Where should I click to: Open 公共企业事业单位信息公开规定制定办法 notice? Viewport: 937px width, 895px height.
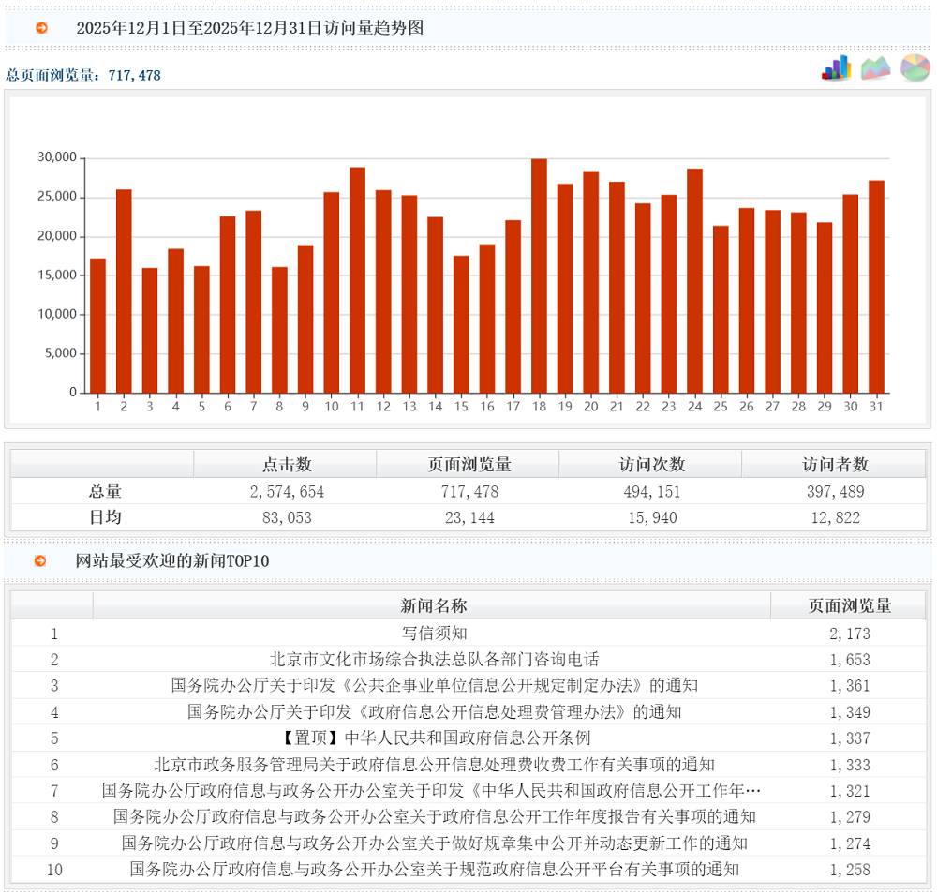pos(434,686)
